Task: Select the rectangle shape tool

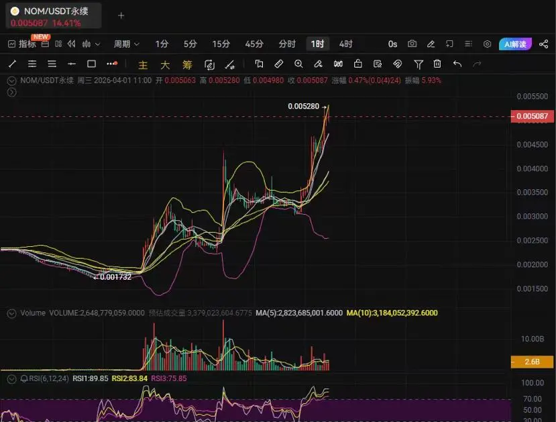Action: [91, 64]
